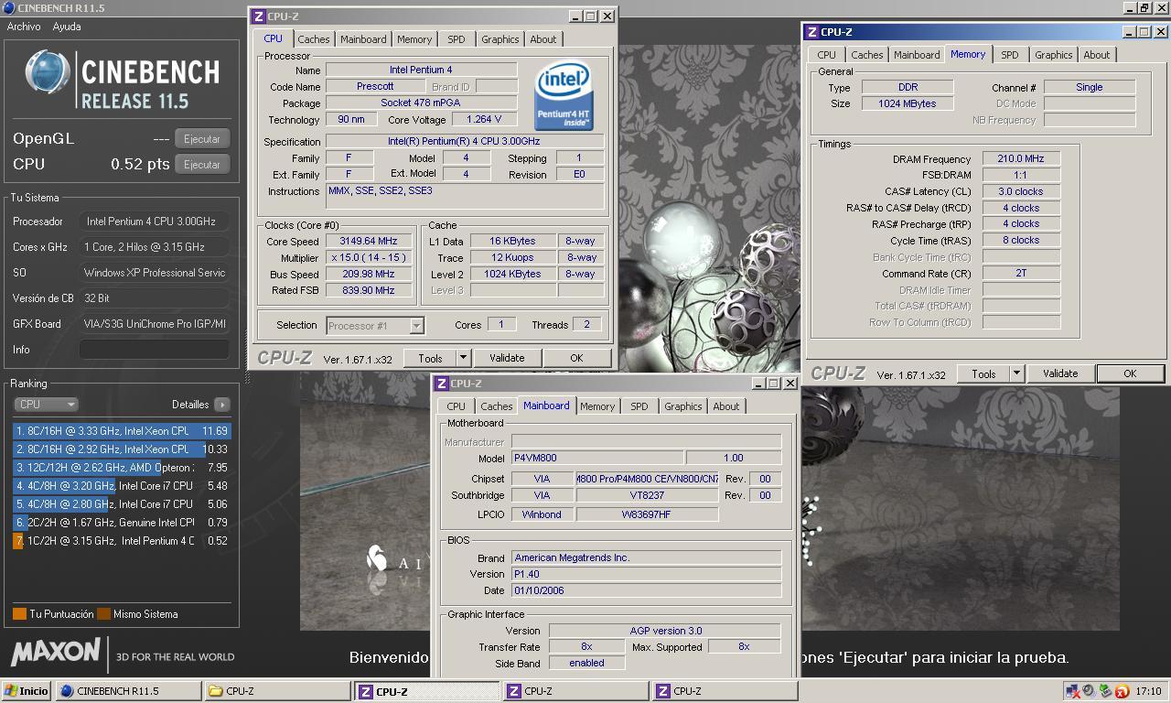Run the CPU test with Ejecutar

point(202,165)
